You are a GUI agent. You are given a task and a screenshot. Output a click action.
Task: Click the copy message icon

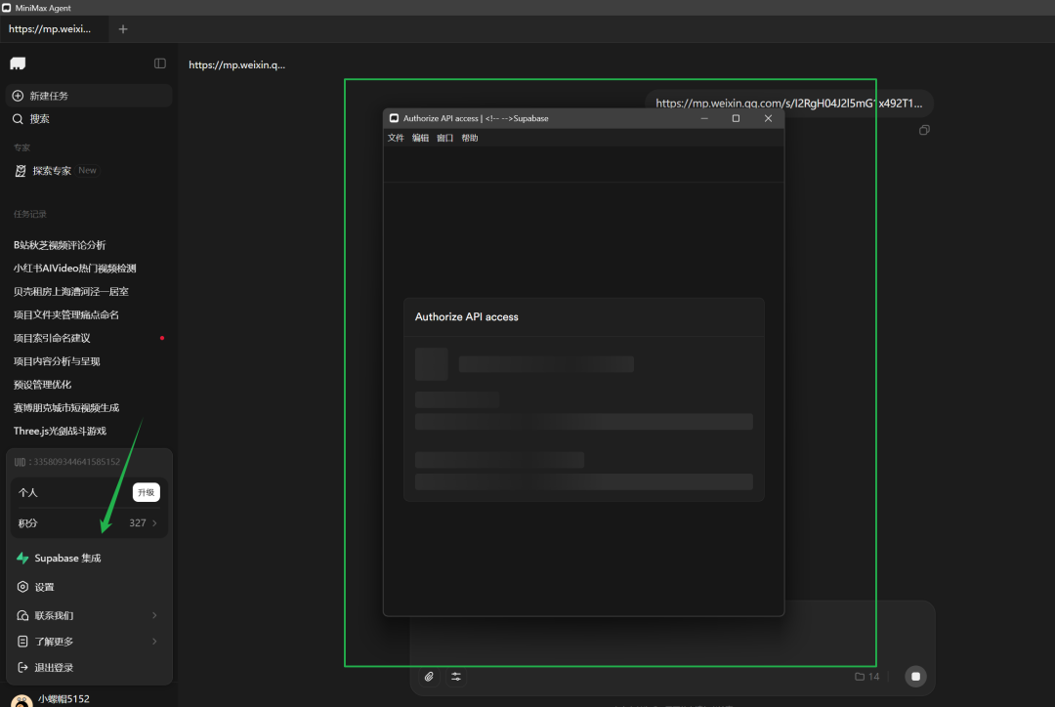[x=924, y=130]
